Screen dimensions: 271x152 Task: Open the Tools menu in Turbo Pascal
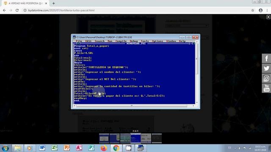coord(145,41)
